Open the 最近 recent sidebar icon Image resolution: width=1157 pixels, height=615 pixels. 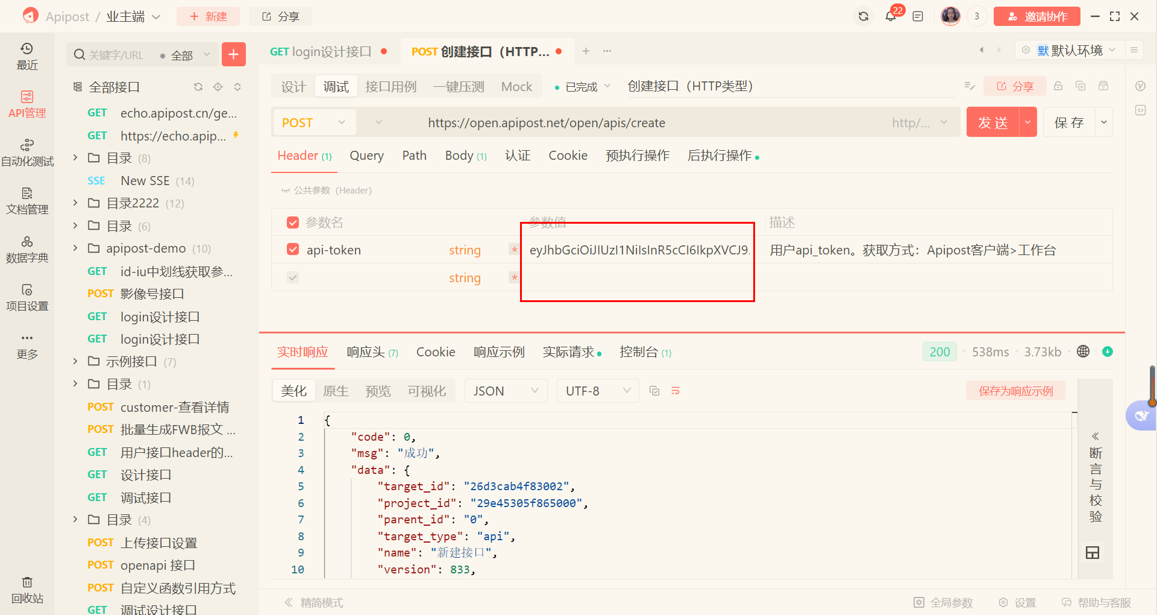pyautogui.click(x=27, y=56)
